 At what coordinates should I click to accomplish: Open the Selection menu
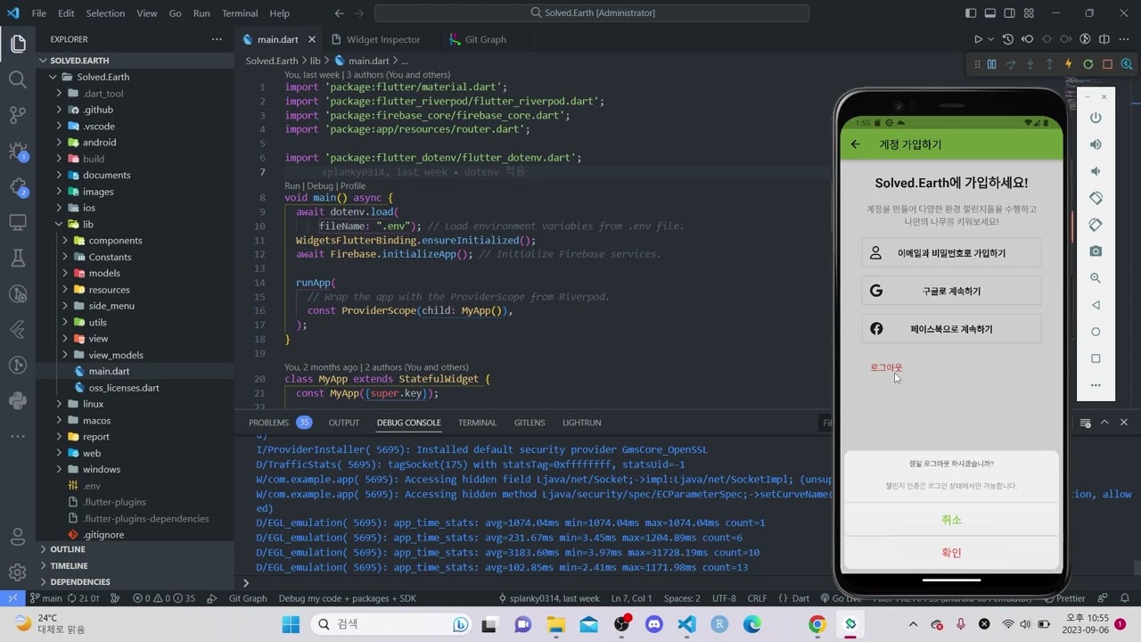(105, 13)
